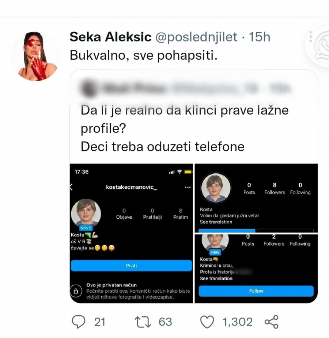Screen dimensions: 329x338
Task: Open the quoted tweet text about lažne profile
Action: point(185,128)
